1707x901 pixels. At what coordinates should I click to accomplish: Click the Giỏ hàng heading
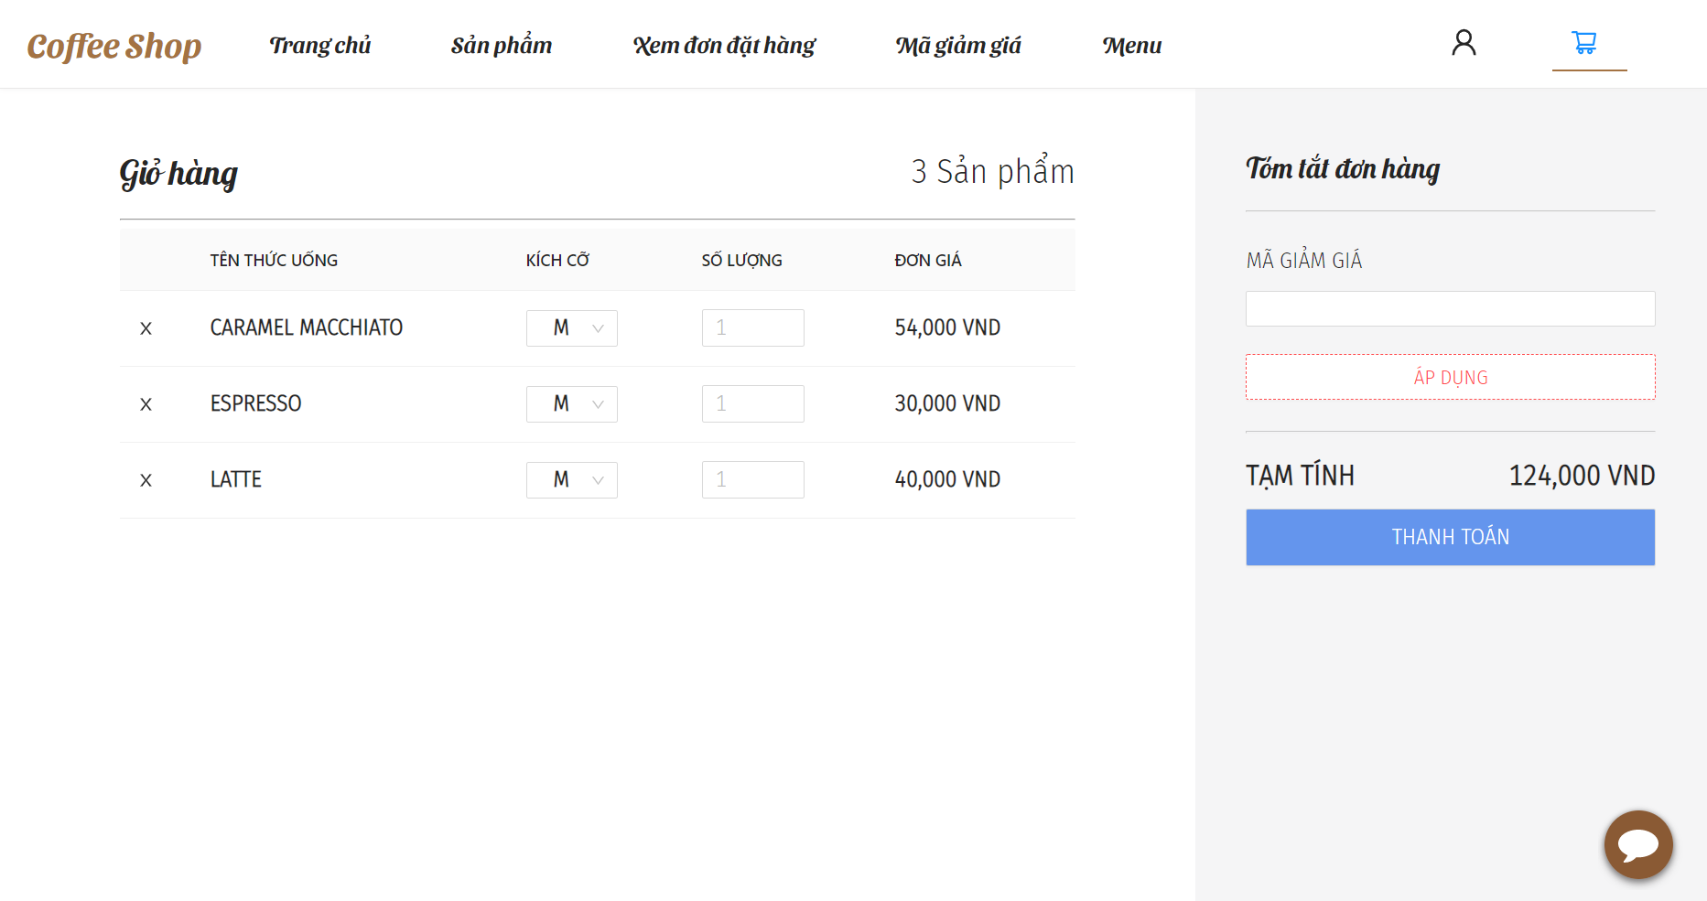tap(178, 174)
